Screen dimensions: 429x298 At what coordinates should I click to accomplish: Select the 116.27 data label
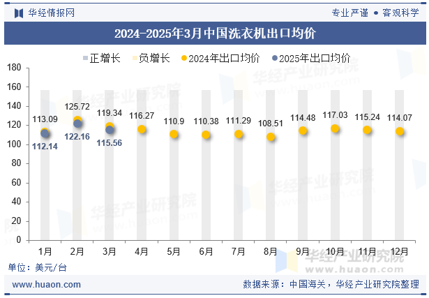[142, 115]
